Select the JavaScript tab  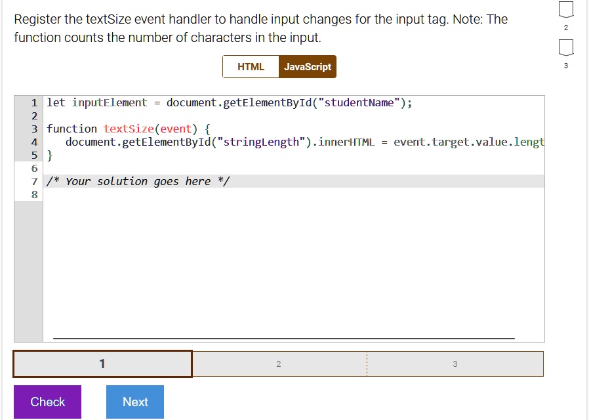308,67
